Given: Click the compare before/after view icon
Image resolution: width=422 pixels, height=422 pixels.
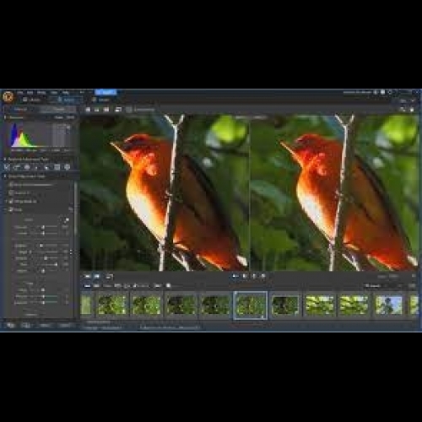Looking at the screenshot, I should 118,110.
